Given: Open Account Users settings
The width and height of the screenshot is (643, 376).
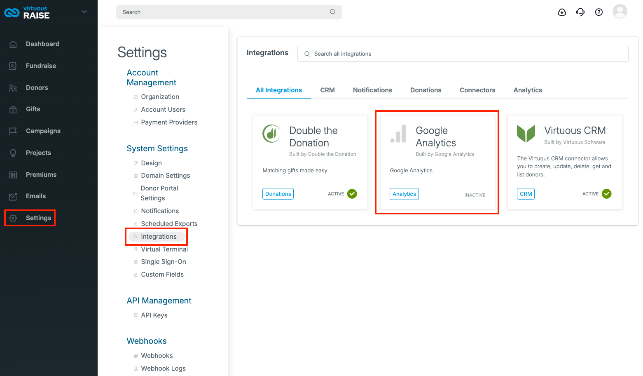Looking at the screenshot, I should [x=163, y=110].
